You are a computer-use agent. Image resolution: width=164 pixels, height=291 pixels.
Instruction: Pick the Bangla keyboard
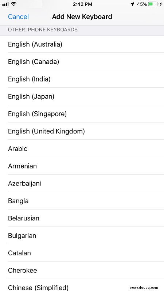82,201
